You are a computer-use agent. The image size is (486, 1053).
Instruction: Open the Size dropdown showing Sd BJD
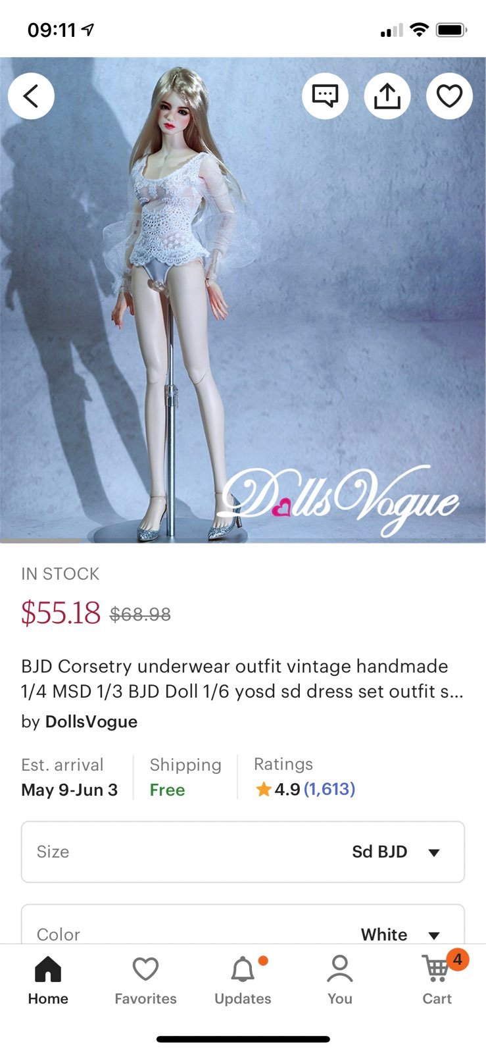[243, 852]
